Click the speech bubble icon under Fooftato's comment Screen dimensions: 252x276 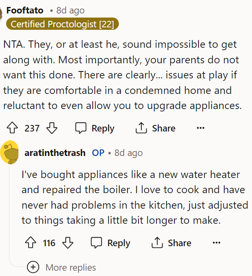coord(81,128)
